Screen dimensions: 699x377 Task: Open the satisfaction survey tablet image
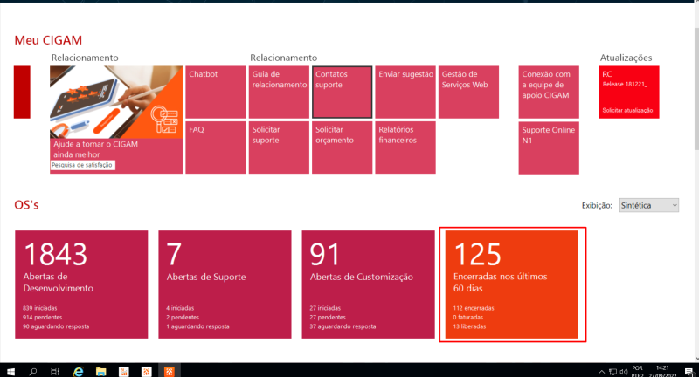pos(116,102)
